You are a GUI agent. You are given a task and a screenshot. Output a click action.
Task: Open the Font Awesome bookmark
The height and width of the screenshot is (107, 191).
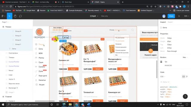129,11
